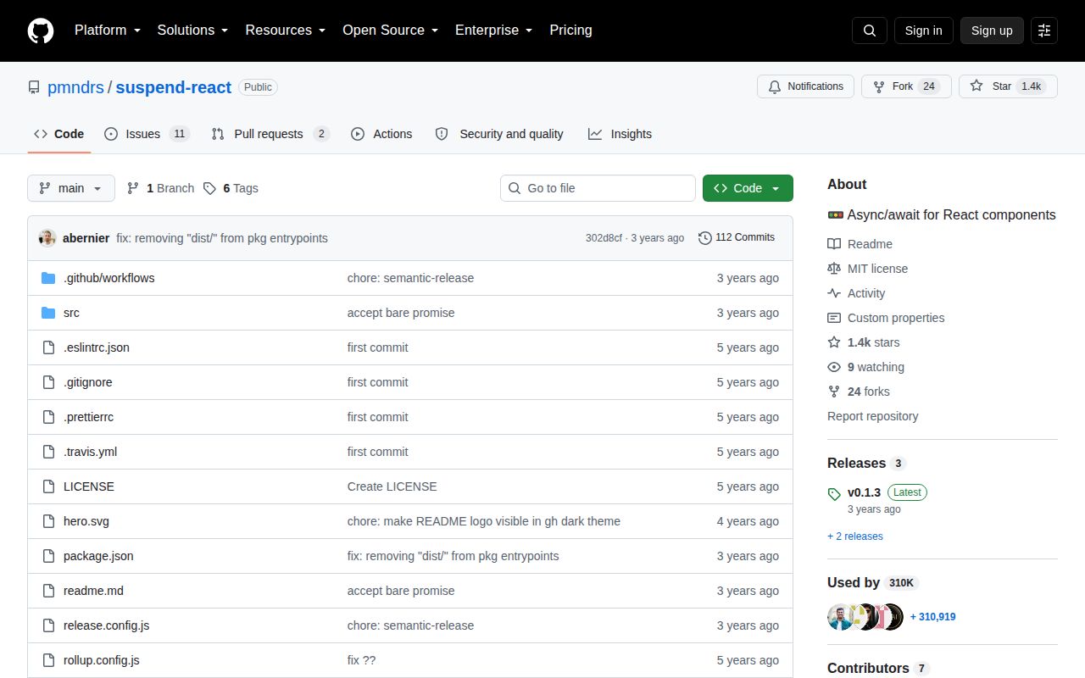
Task: Open the search magnifier in header
Action: pos(870,31)
